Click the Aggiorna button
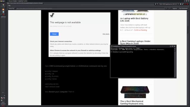 pos(175,9)
